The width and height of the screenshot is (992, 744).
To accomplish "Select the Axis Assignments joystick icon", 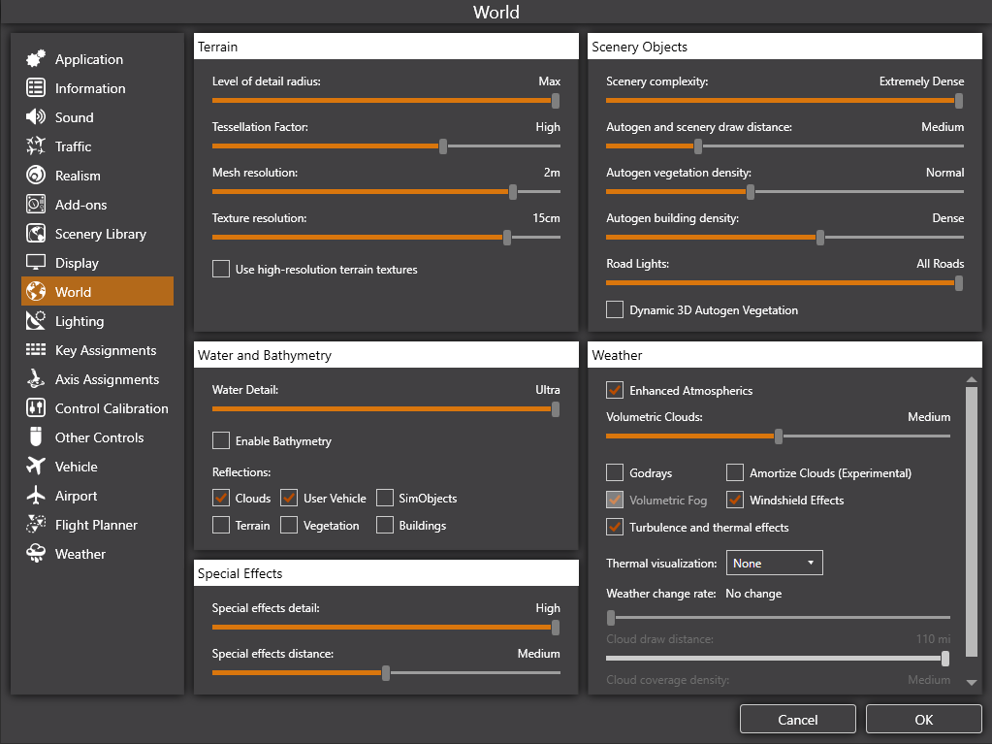I will tap(36, 379).
